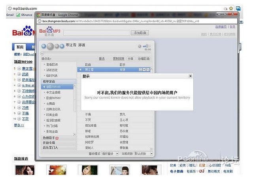Collapse the 榜单家族 section header
Image resolution: width=257 pixels, height=180 pixels.
pos(59,82)
